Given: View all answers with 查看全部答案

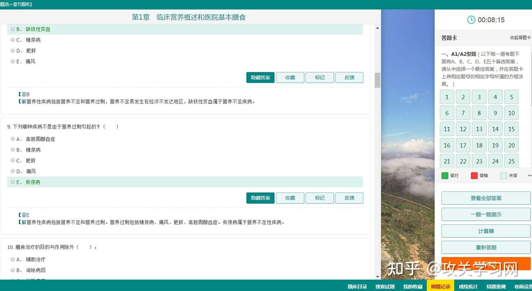Looking at the screenshot, I should click(x=486, y=198).
